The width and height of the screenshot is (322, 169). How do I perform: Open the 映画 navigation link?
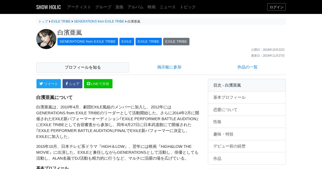152,7
